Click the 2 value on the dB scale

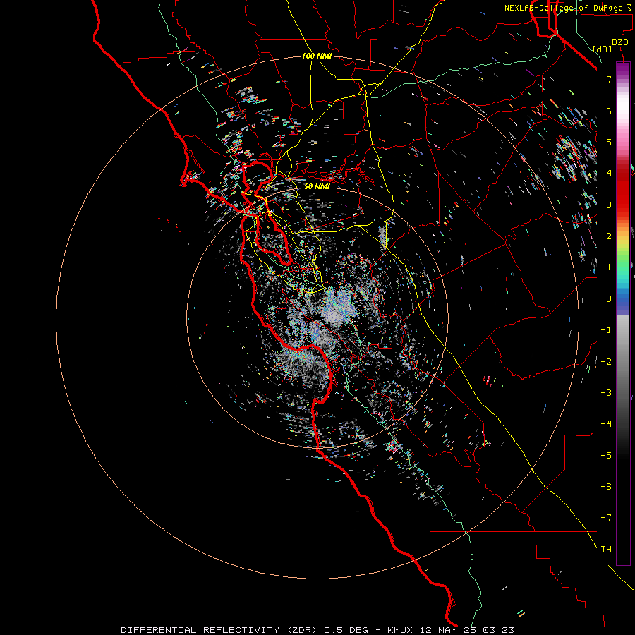click(x=609, y=236)
